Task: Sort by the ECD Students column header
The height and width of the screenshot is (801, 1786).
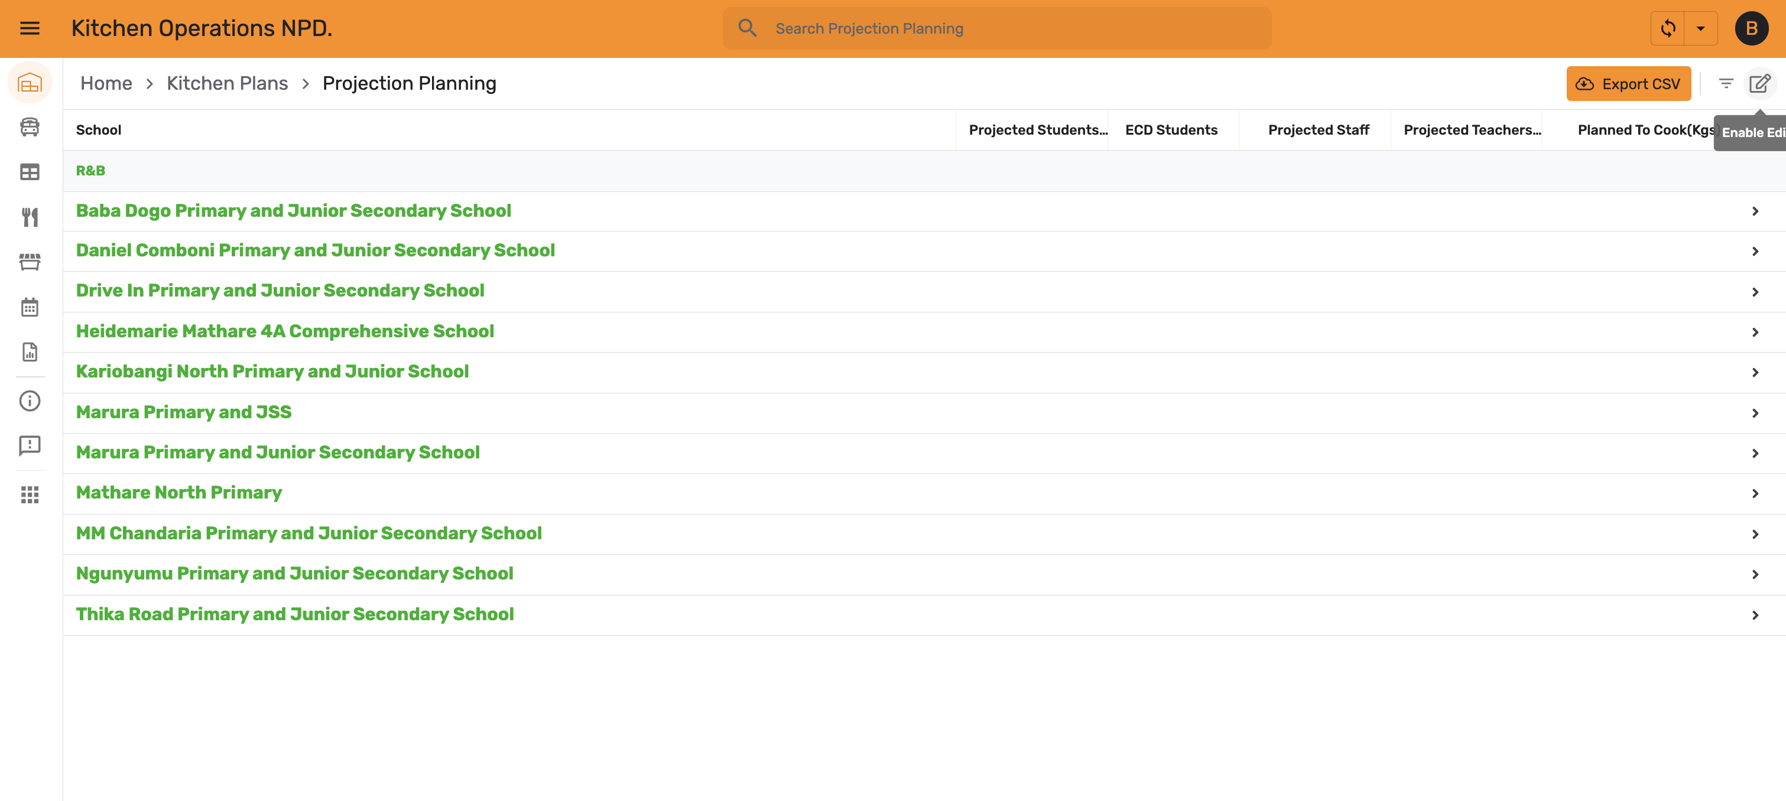Action: point(1172,131)
